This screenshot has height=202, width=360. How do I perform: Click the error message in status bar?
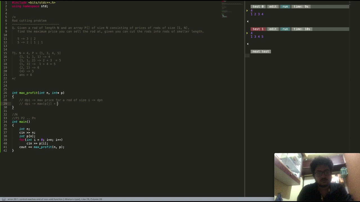(x=44, y=199)
